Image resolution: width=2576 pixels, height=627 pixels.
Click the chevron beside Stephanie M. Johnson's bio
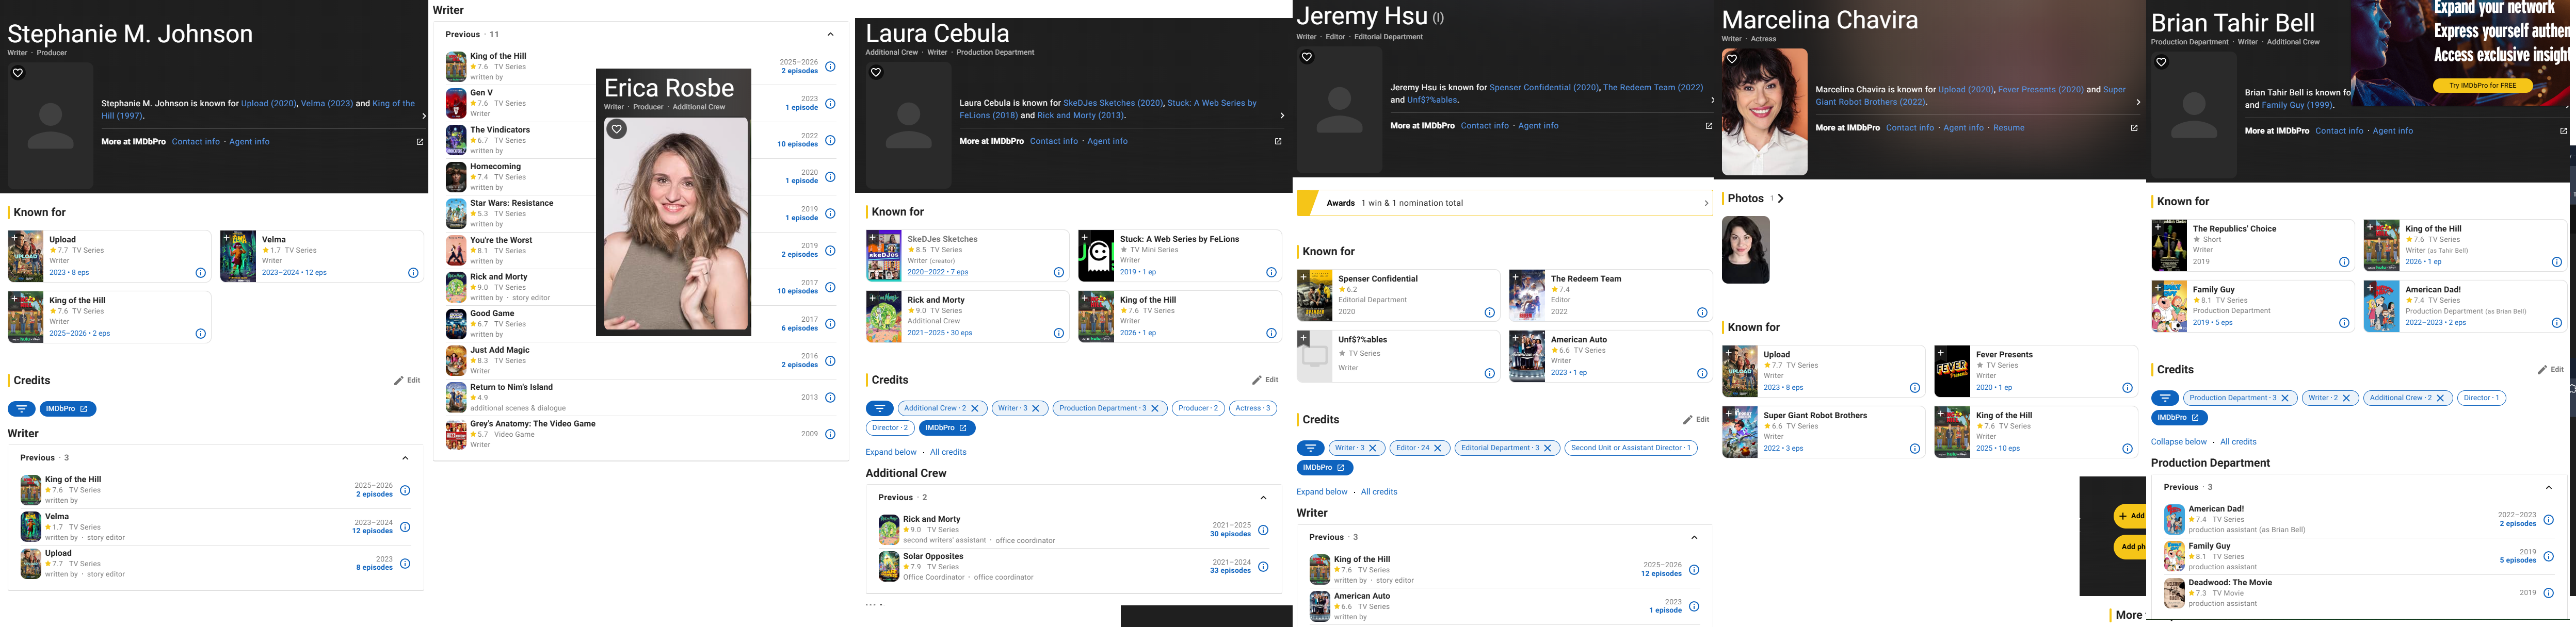click(x=424, y=116)
